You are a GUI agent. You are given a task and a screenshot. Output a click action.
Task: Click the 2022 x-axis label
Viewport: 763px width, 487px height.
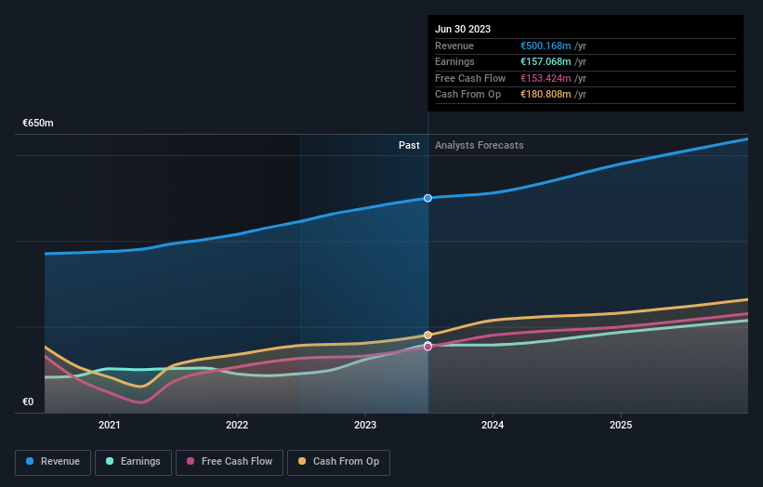point(237,425)
